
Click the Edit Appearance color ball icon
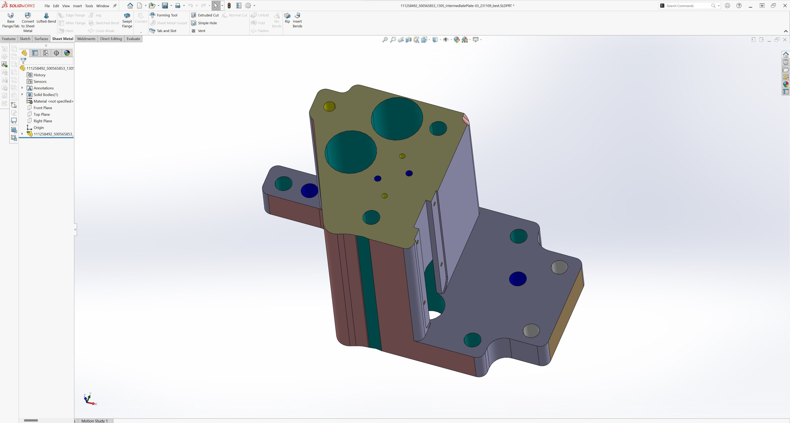click(457, 39)
